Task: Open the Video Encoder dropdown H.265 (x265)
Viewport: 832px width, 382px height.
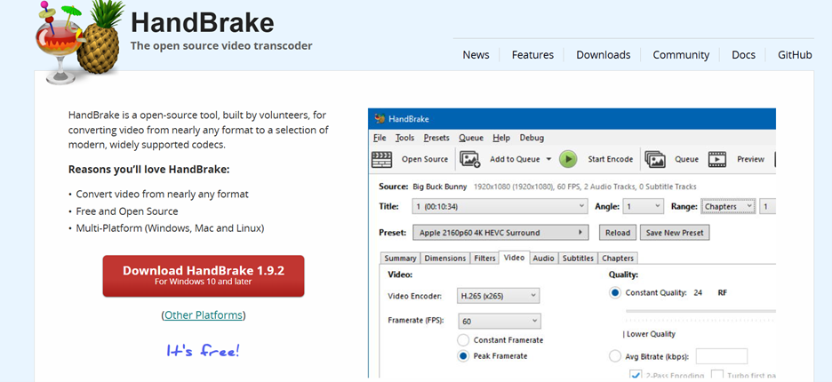Action: [x=499, y=296]
